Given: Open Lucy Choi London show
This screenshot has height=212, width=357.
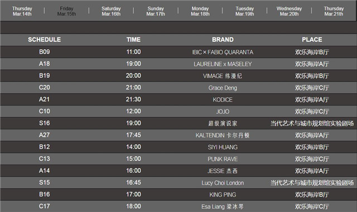Looking at the screenshot, I should pyautogui.click(x=223, y=182).
